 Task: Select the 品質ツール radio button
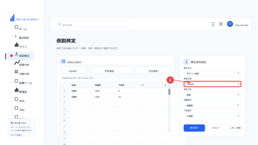[11, 83]
